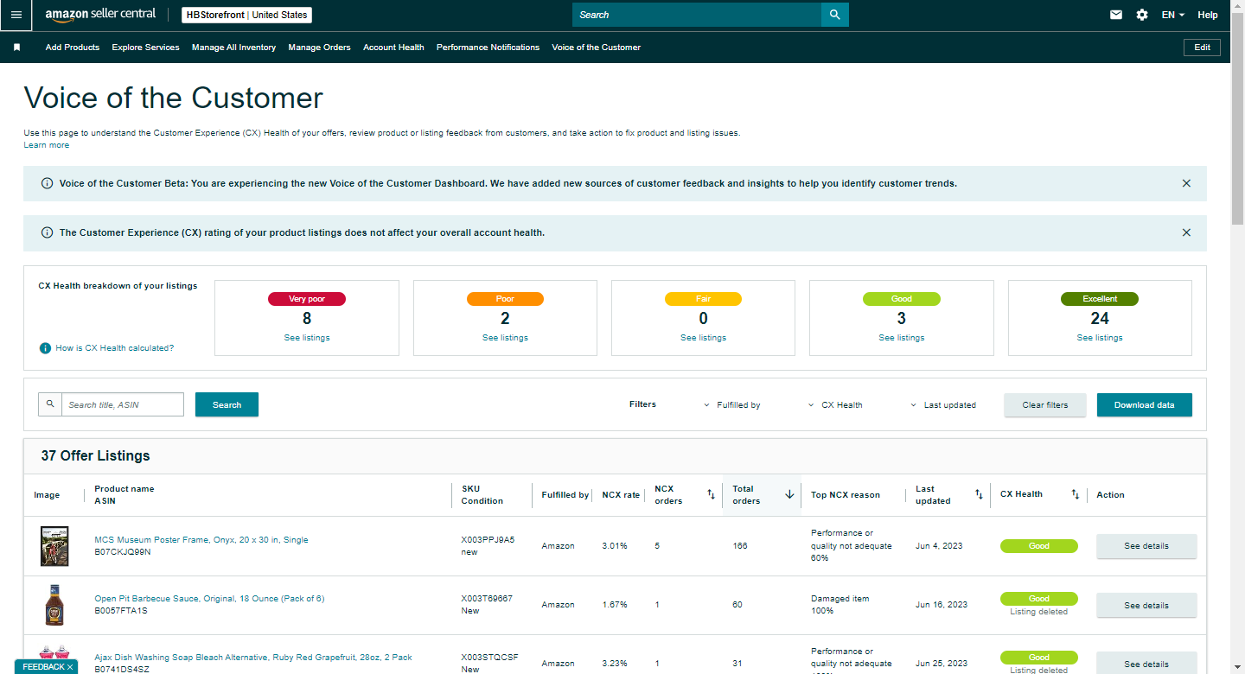
Task: Sort by CX Health column arrows
Action: [1075, 494]
